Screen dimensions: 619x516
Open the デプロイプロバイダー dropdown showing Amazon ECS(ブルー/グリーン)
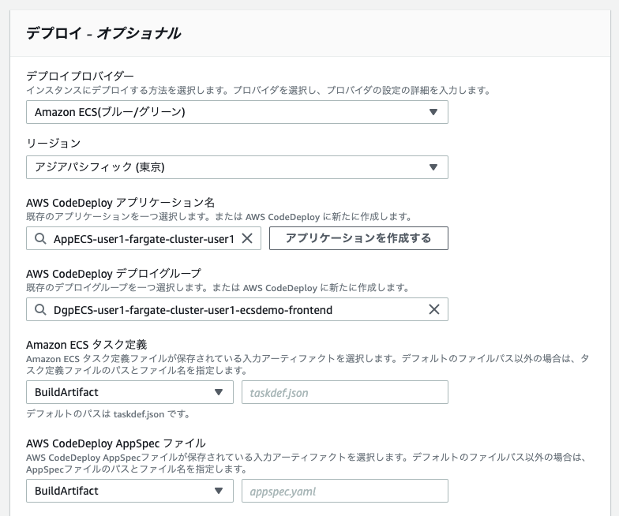click(237, 112)
